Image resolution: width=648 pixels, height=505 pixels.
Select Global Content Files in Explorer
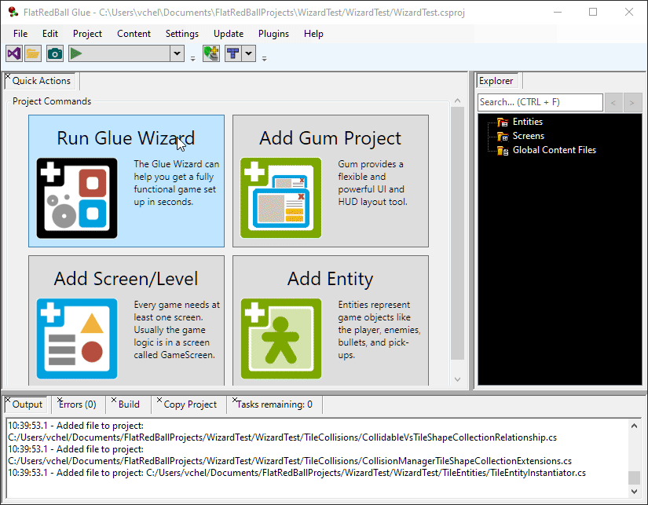click(x=555, y=150)
